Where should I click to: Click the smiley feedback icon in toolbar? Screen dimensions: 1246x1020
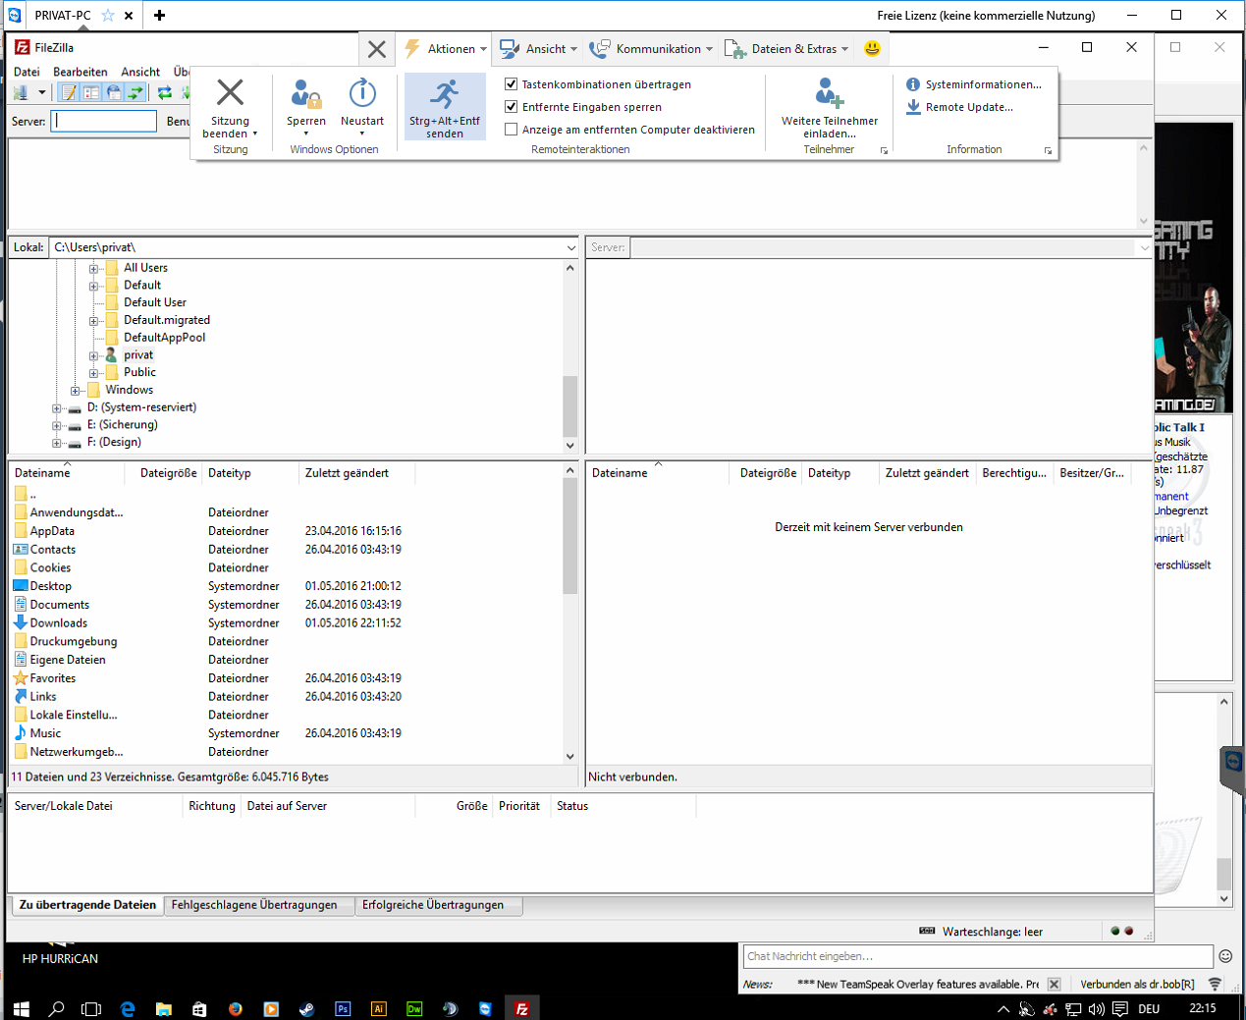872,48
